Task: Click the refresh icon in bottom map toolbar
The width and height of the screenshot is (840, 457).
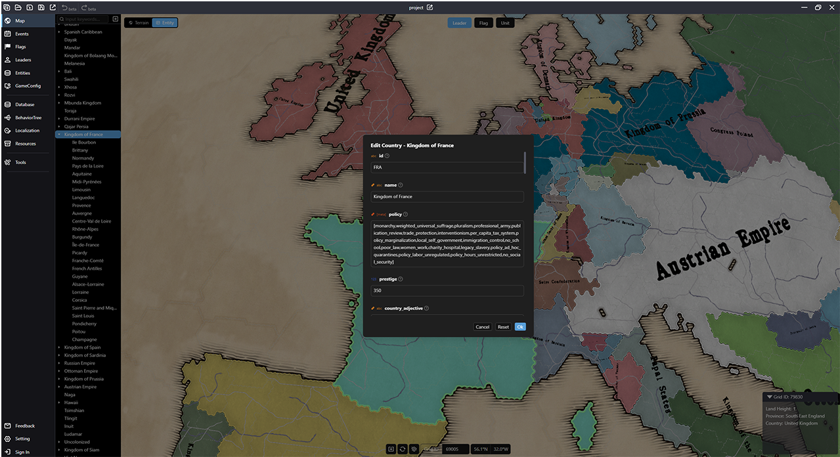Action: (403, 449)
